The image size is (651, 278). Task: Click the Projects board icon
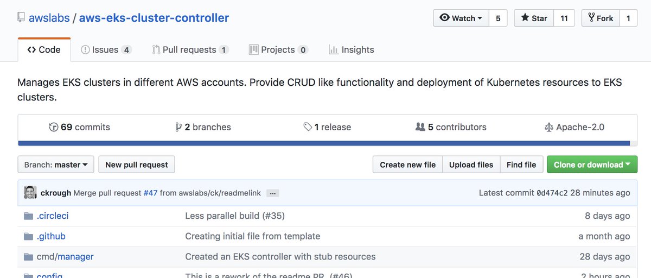tap(253, 50)
